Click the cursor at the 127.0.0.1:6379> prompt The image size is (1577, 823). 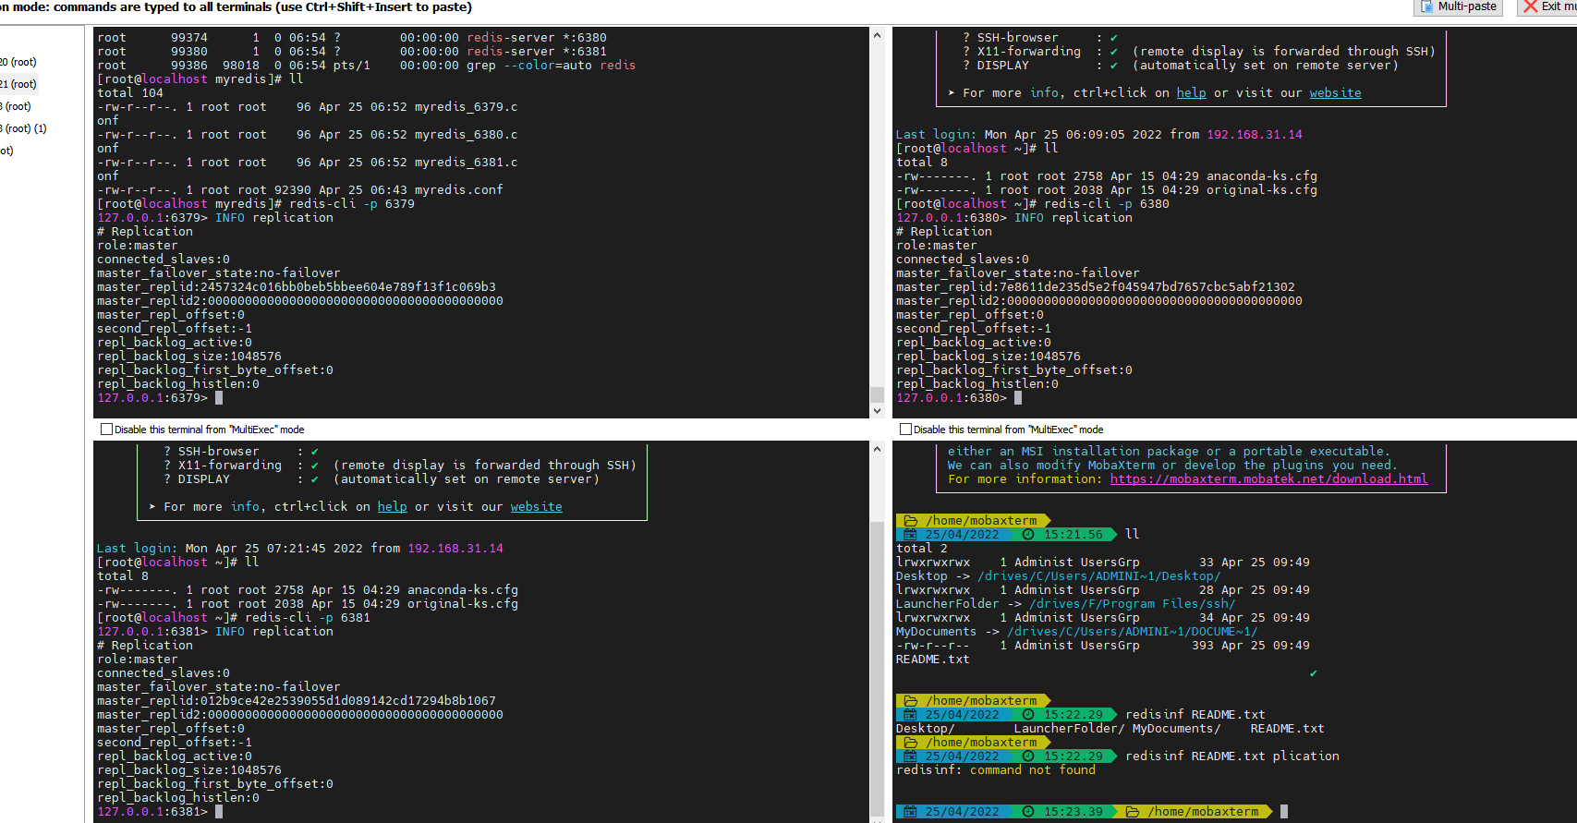coord(219,398)
